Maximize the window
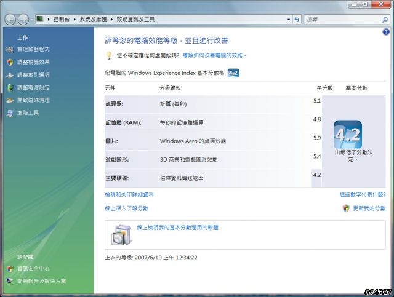394x297 pixels. [365, 4]
